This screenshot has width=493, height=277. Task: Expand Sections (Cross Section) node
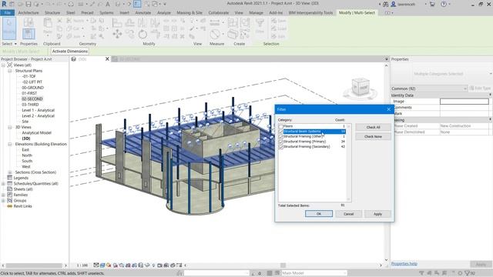point(10,172)
